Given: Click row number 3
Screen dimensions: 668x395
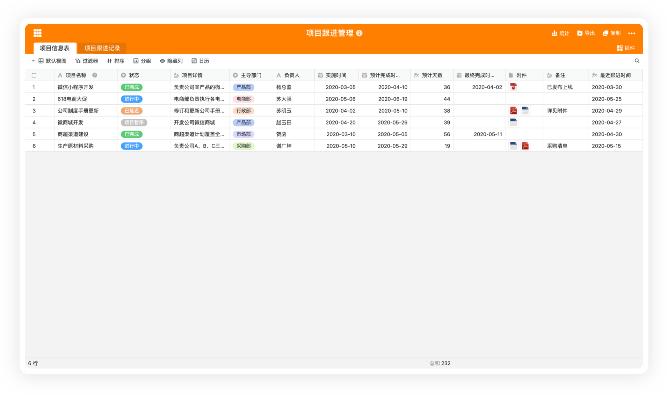Looking at the screenshot, I should tap(34, 111).
